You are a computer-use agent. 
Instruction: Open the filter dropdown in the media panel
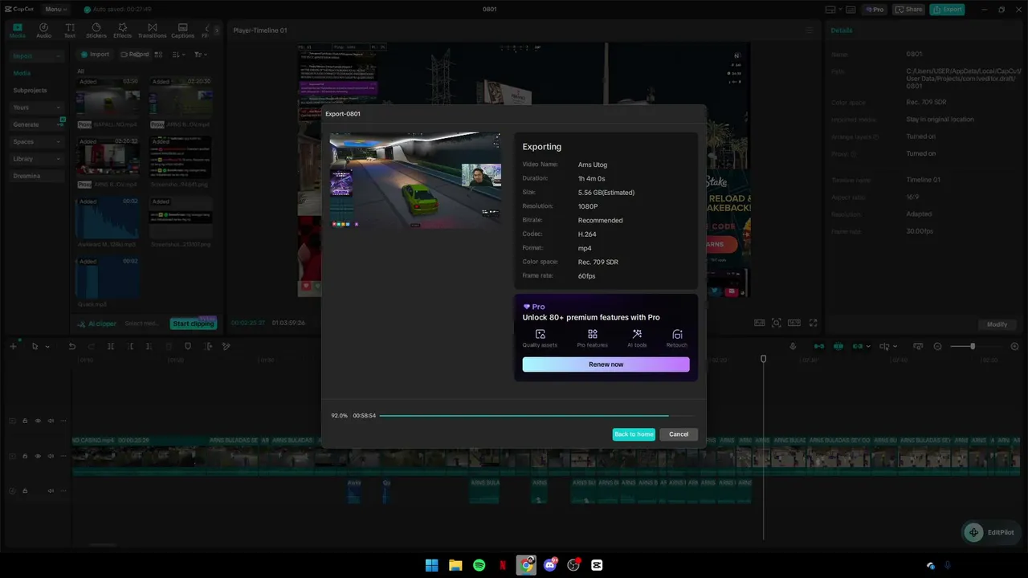pos(199,55)
